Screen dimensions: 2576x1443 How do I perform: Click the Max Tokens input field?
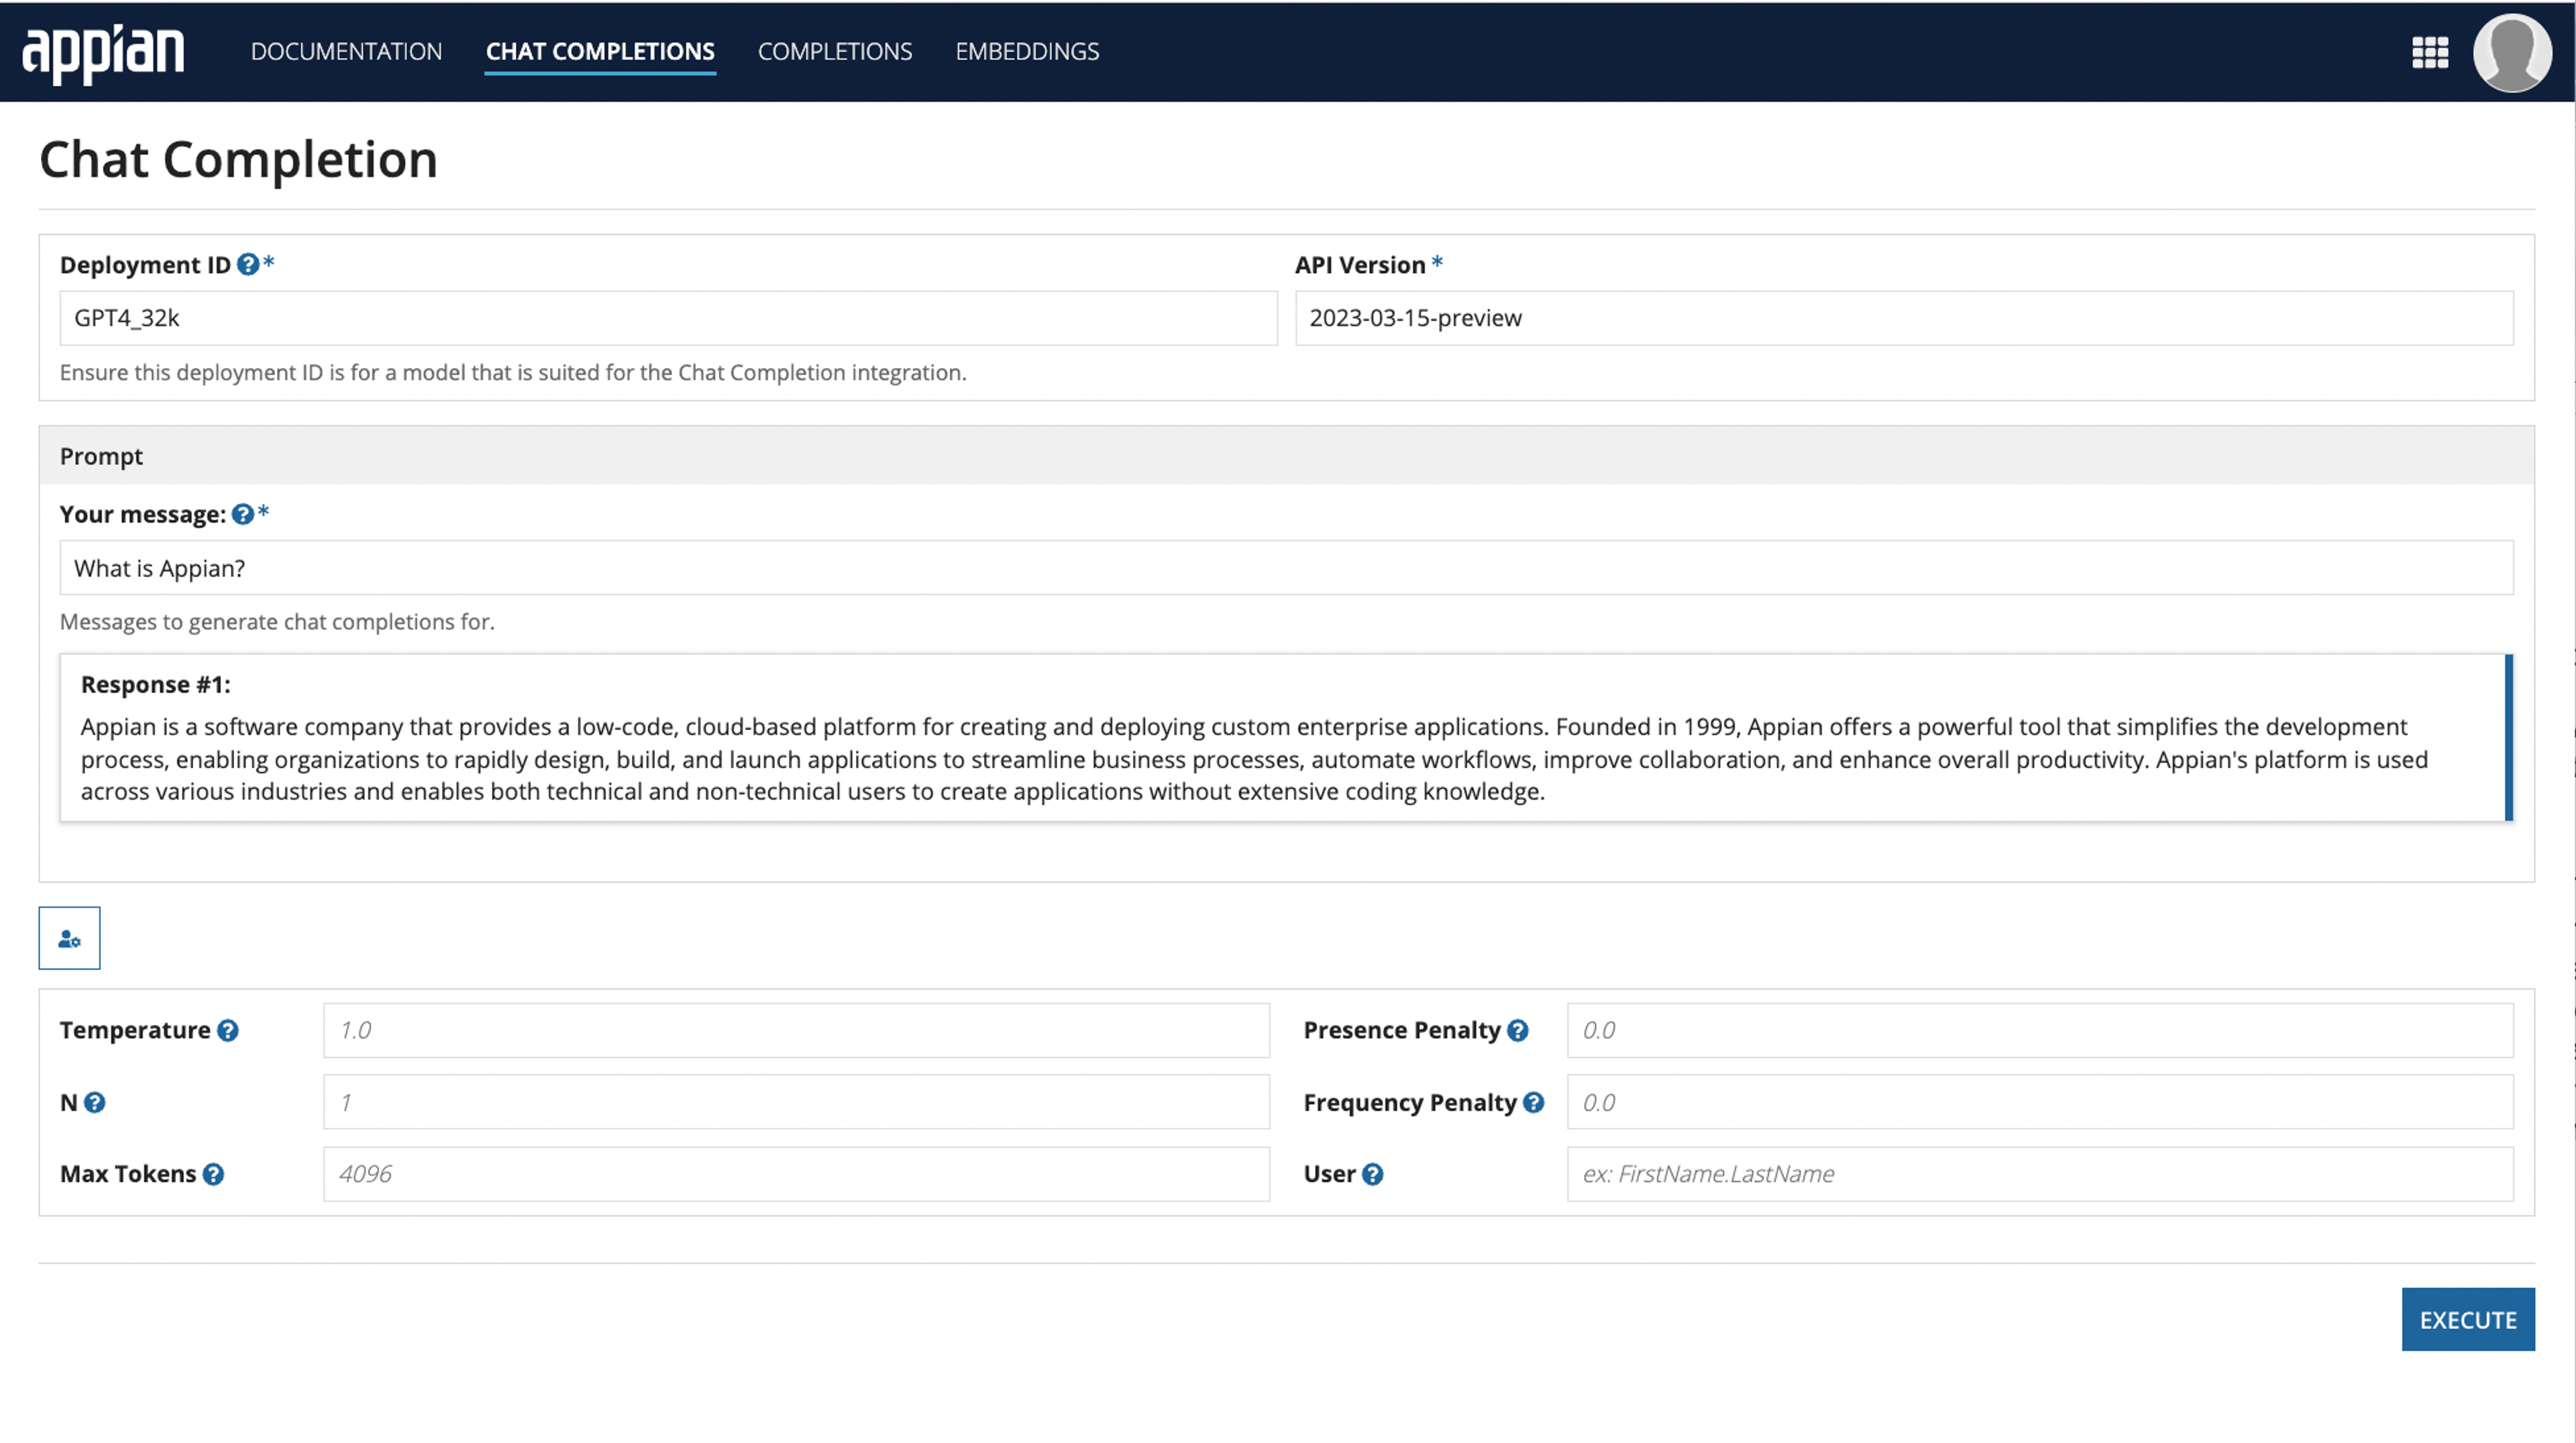tap(796, 1175)
